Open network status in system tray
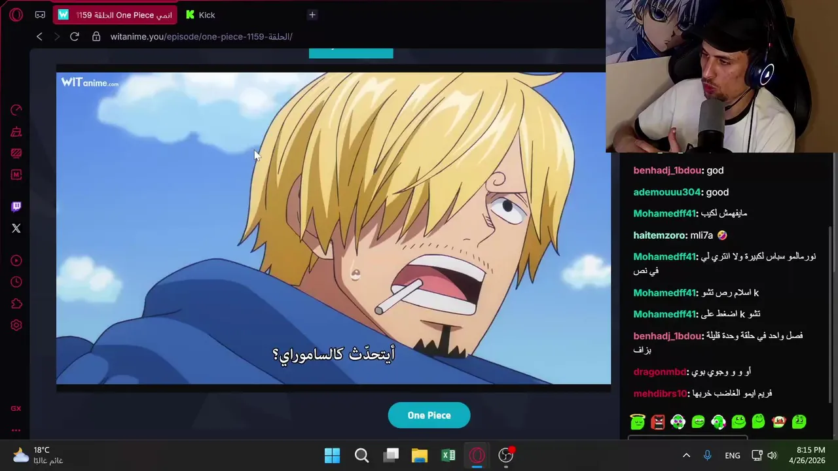Image resolution: width=838 pixels, height=471 pixels. pyautogui.click(x=757, y=455)
